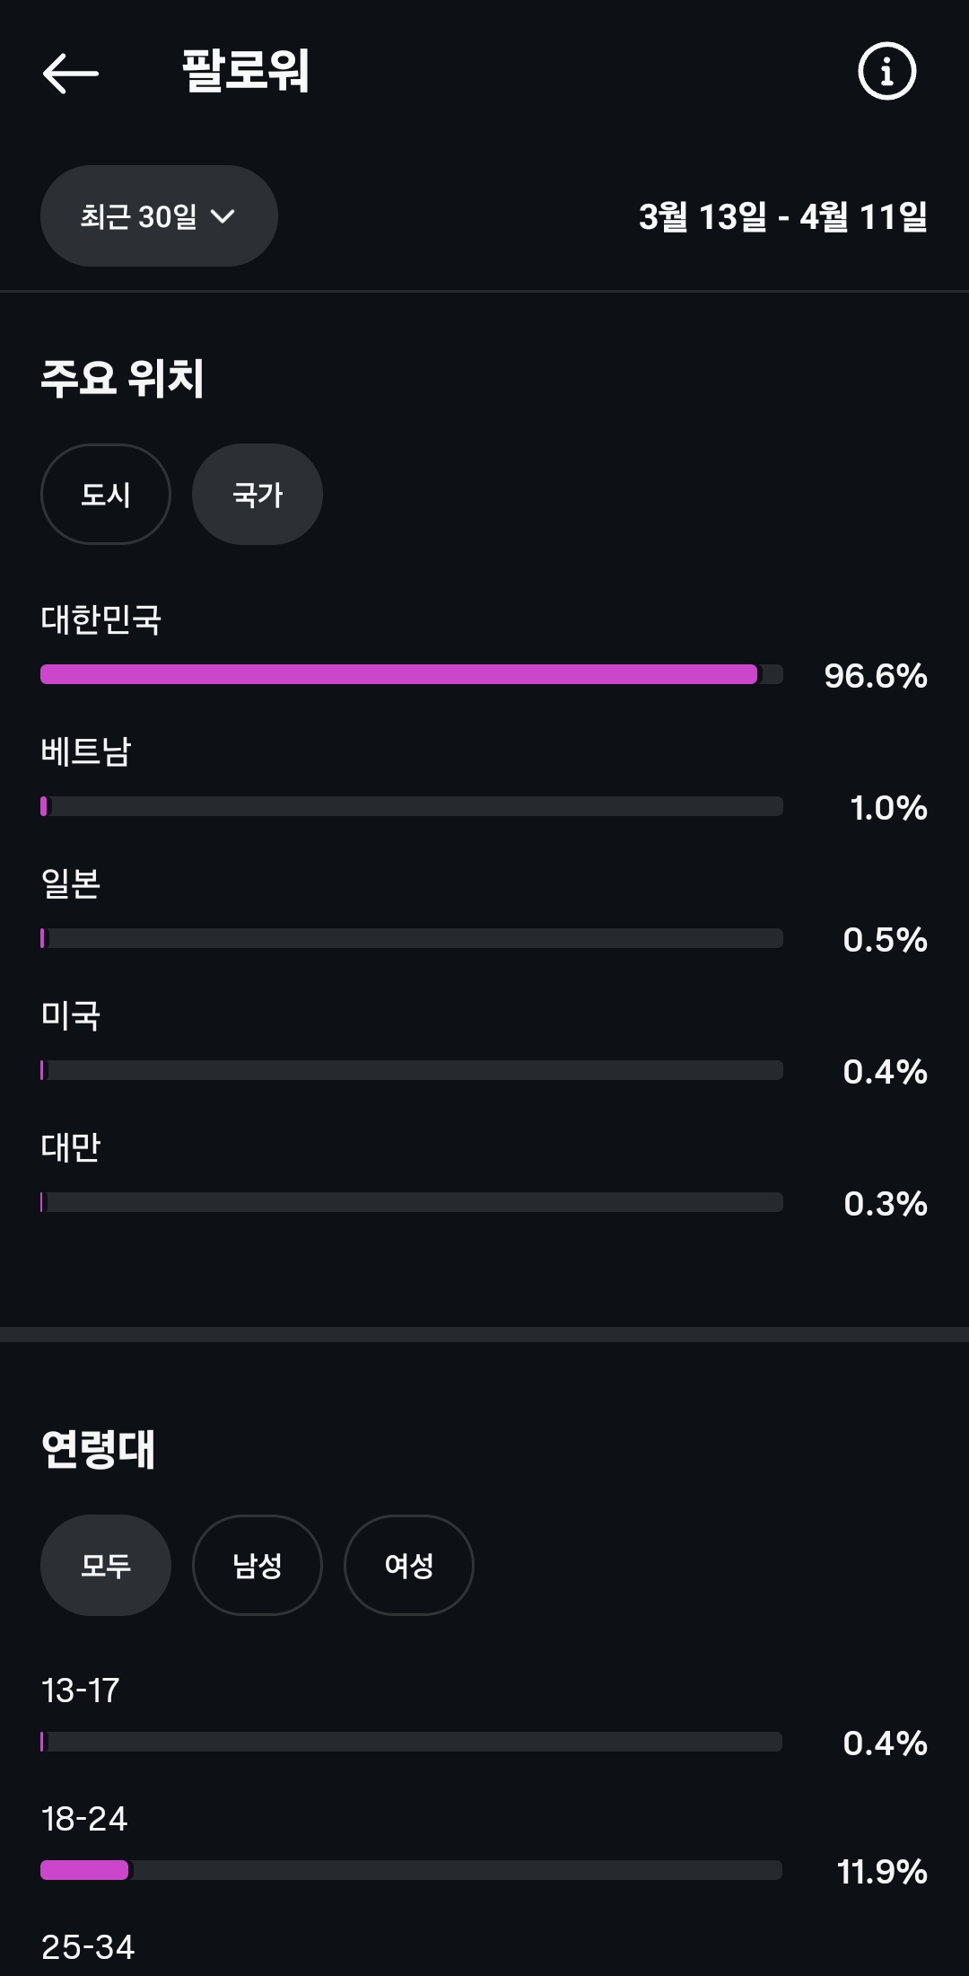Tap the 팔로워 page title

click(246, 71)
